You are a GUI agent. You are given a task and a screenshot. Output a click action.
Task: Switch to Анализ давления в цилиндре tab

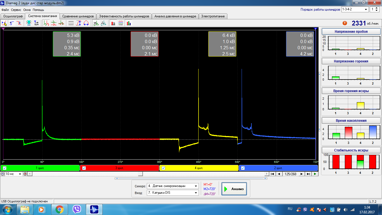coord(175,16)
